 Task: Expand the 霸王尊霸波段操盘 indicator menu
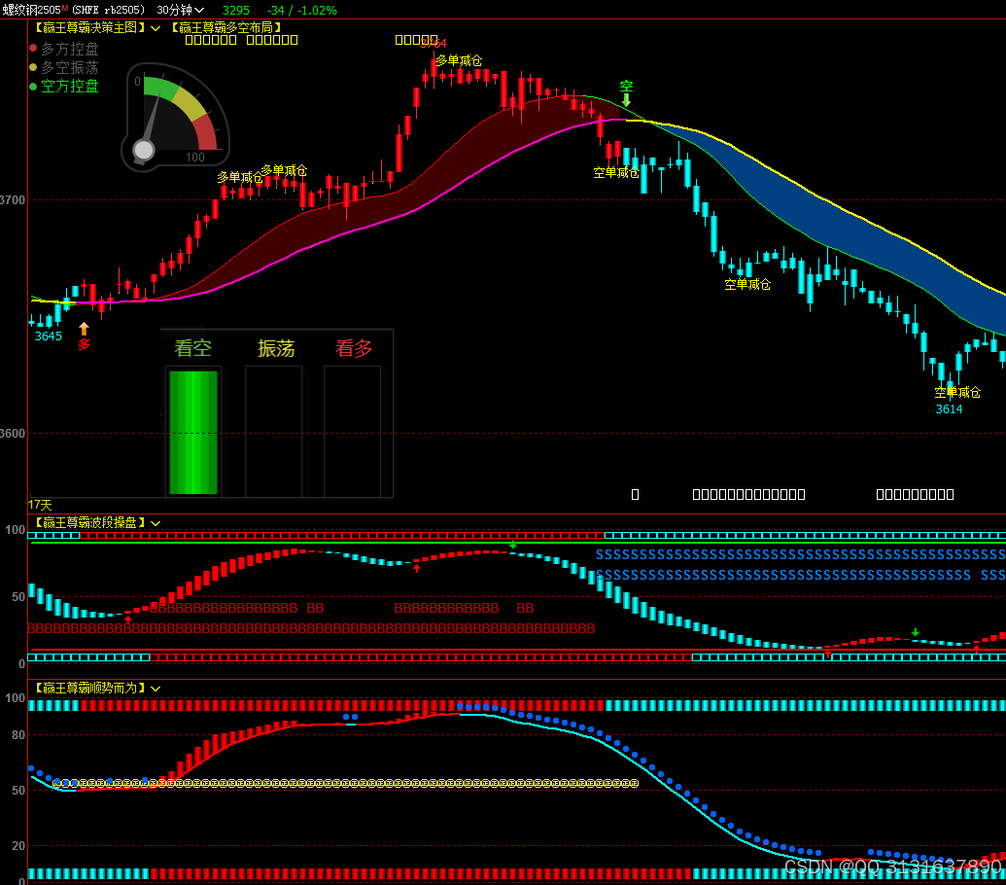(x=156, y=523)
